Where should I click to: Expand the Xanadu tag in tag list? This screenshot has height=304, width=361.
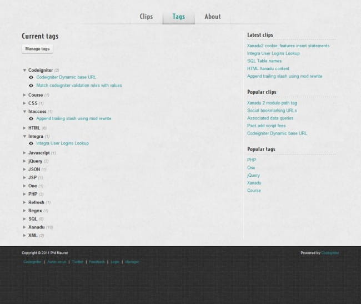[24, 227]
